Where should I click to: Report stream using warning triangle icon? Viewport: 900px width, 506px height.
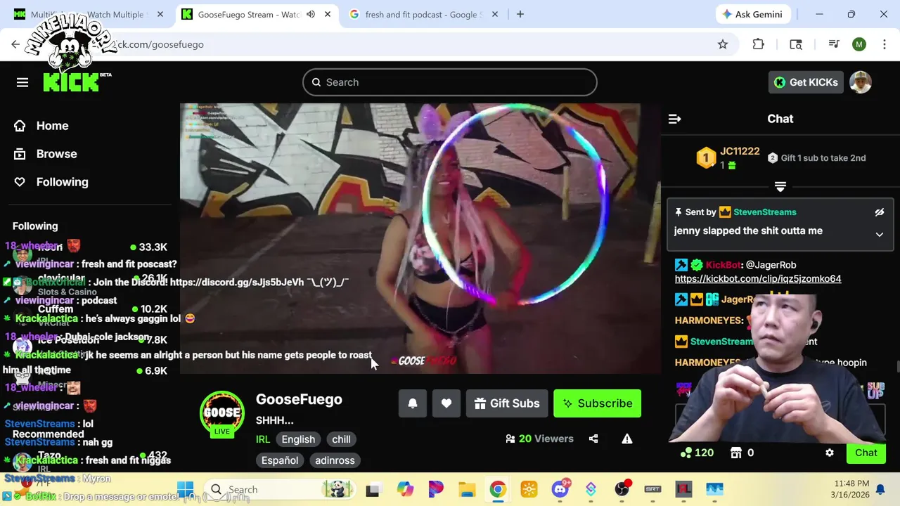[x=627, y=439]
